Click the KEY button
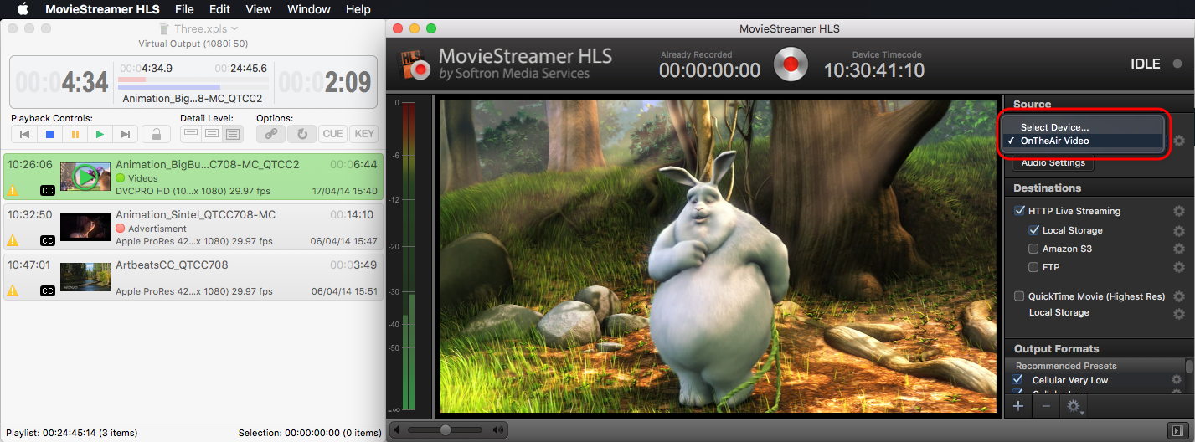 [x=364, y=134]
